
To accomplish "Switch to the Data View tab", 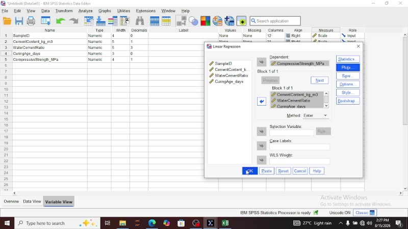I will point(32,201).
